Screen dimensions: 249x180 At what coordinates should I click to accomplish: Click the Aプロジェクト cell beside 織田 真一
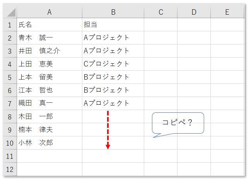pyautogui.click(x=113, y=103)
